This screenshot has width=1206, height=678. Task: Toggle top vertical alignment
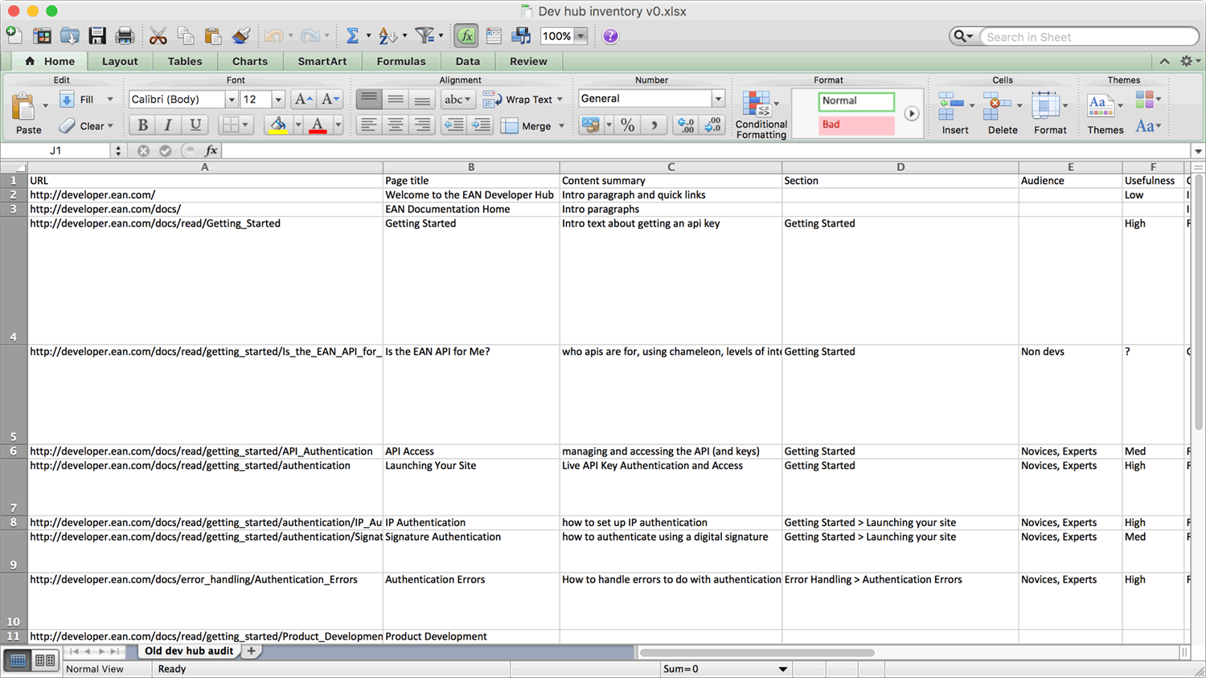pos(369,99)
